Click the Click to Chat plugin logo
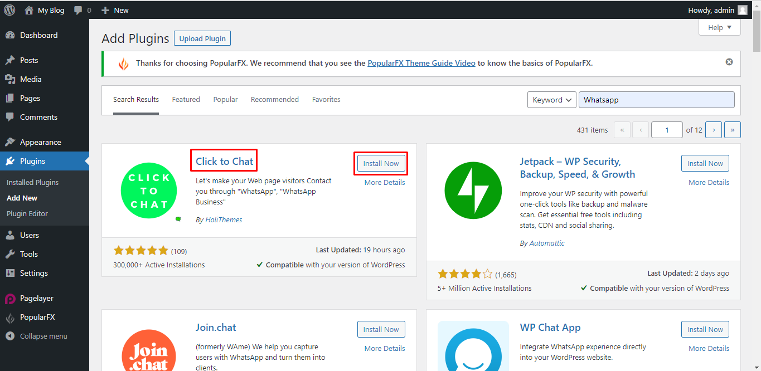Screen dimensions: 761x371 coord(149,191)
